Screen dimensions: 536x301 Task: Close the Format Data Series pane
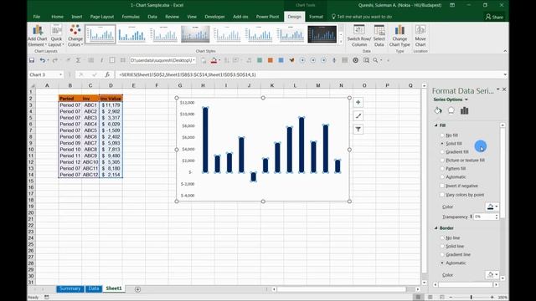coord(504,89)
